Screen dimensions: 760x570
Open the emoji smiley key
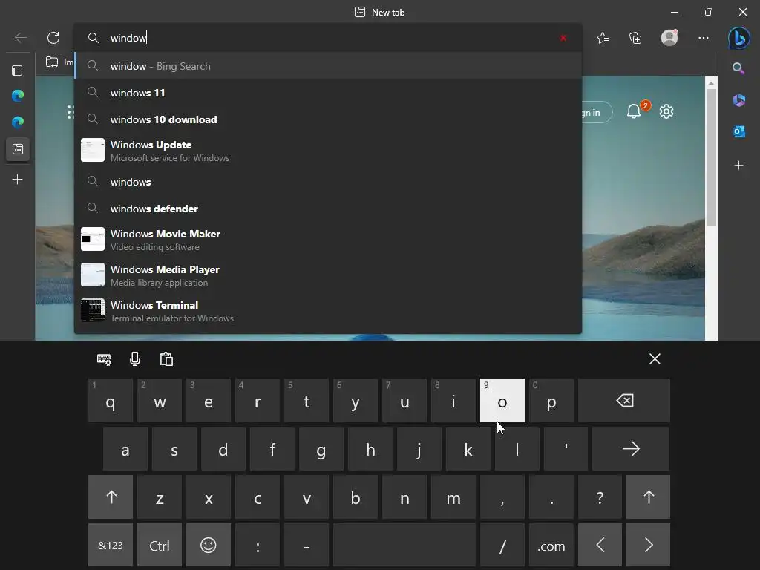click(x=209, y=545)
